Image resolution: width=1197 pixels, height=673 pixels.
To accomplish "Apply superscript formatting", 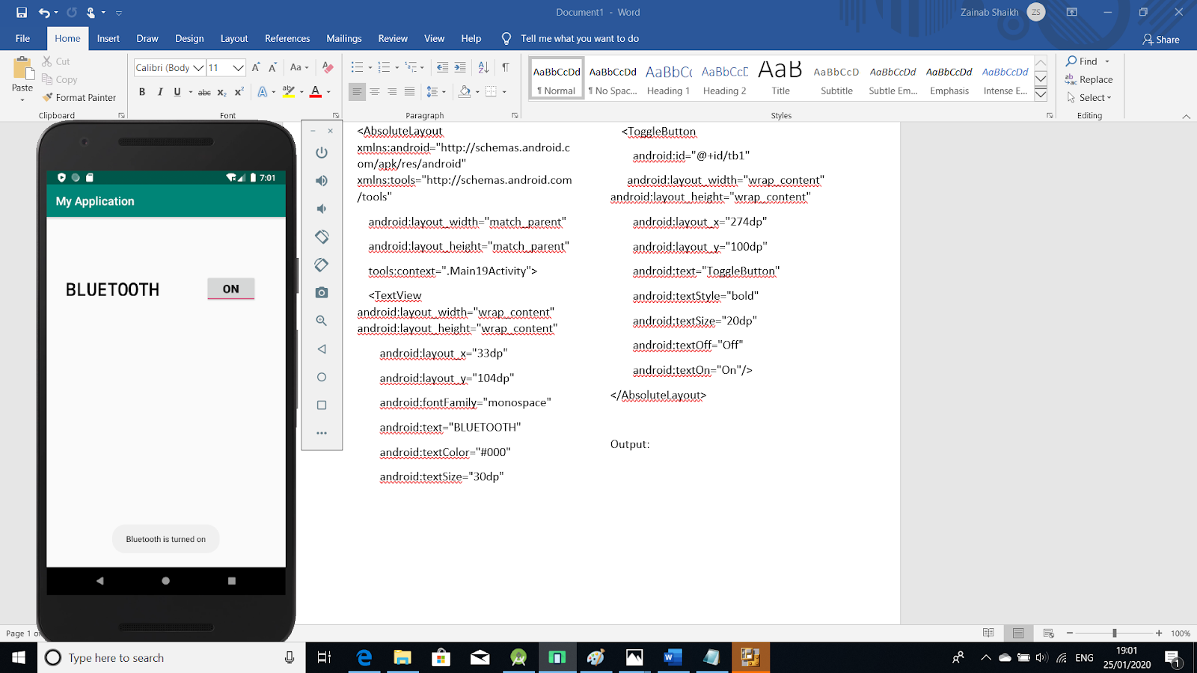I will [239, 92].
